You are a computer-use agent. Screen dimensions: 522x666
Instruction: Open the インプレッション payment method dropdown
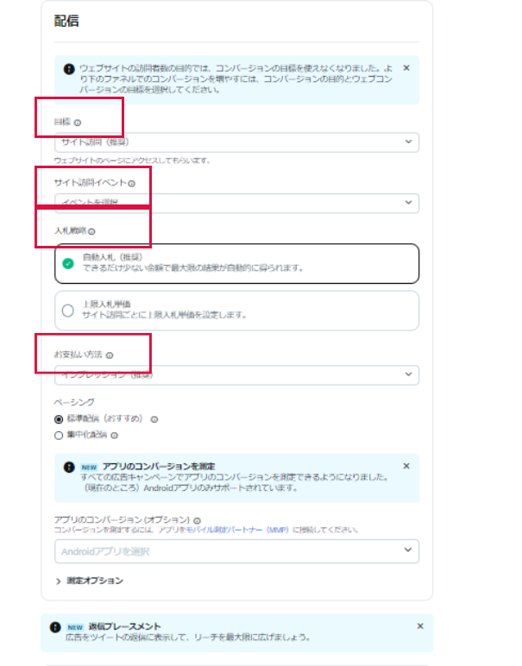236,375
